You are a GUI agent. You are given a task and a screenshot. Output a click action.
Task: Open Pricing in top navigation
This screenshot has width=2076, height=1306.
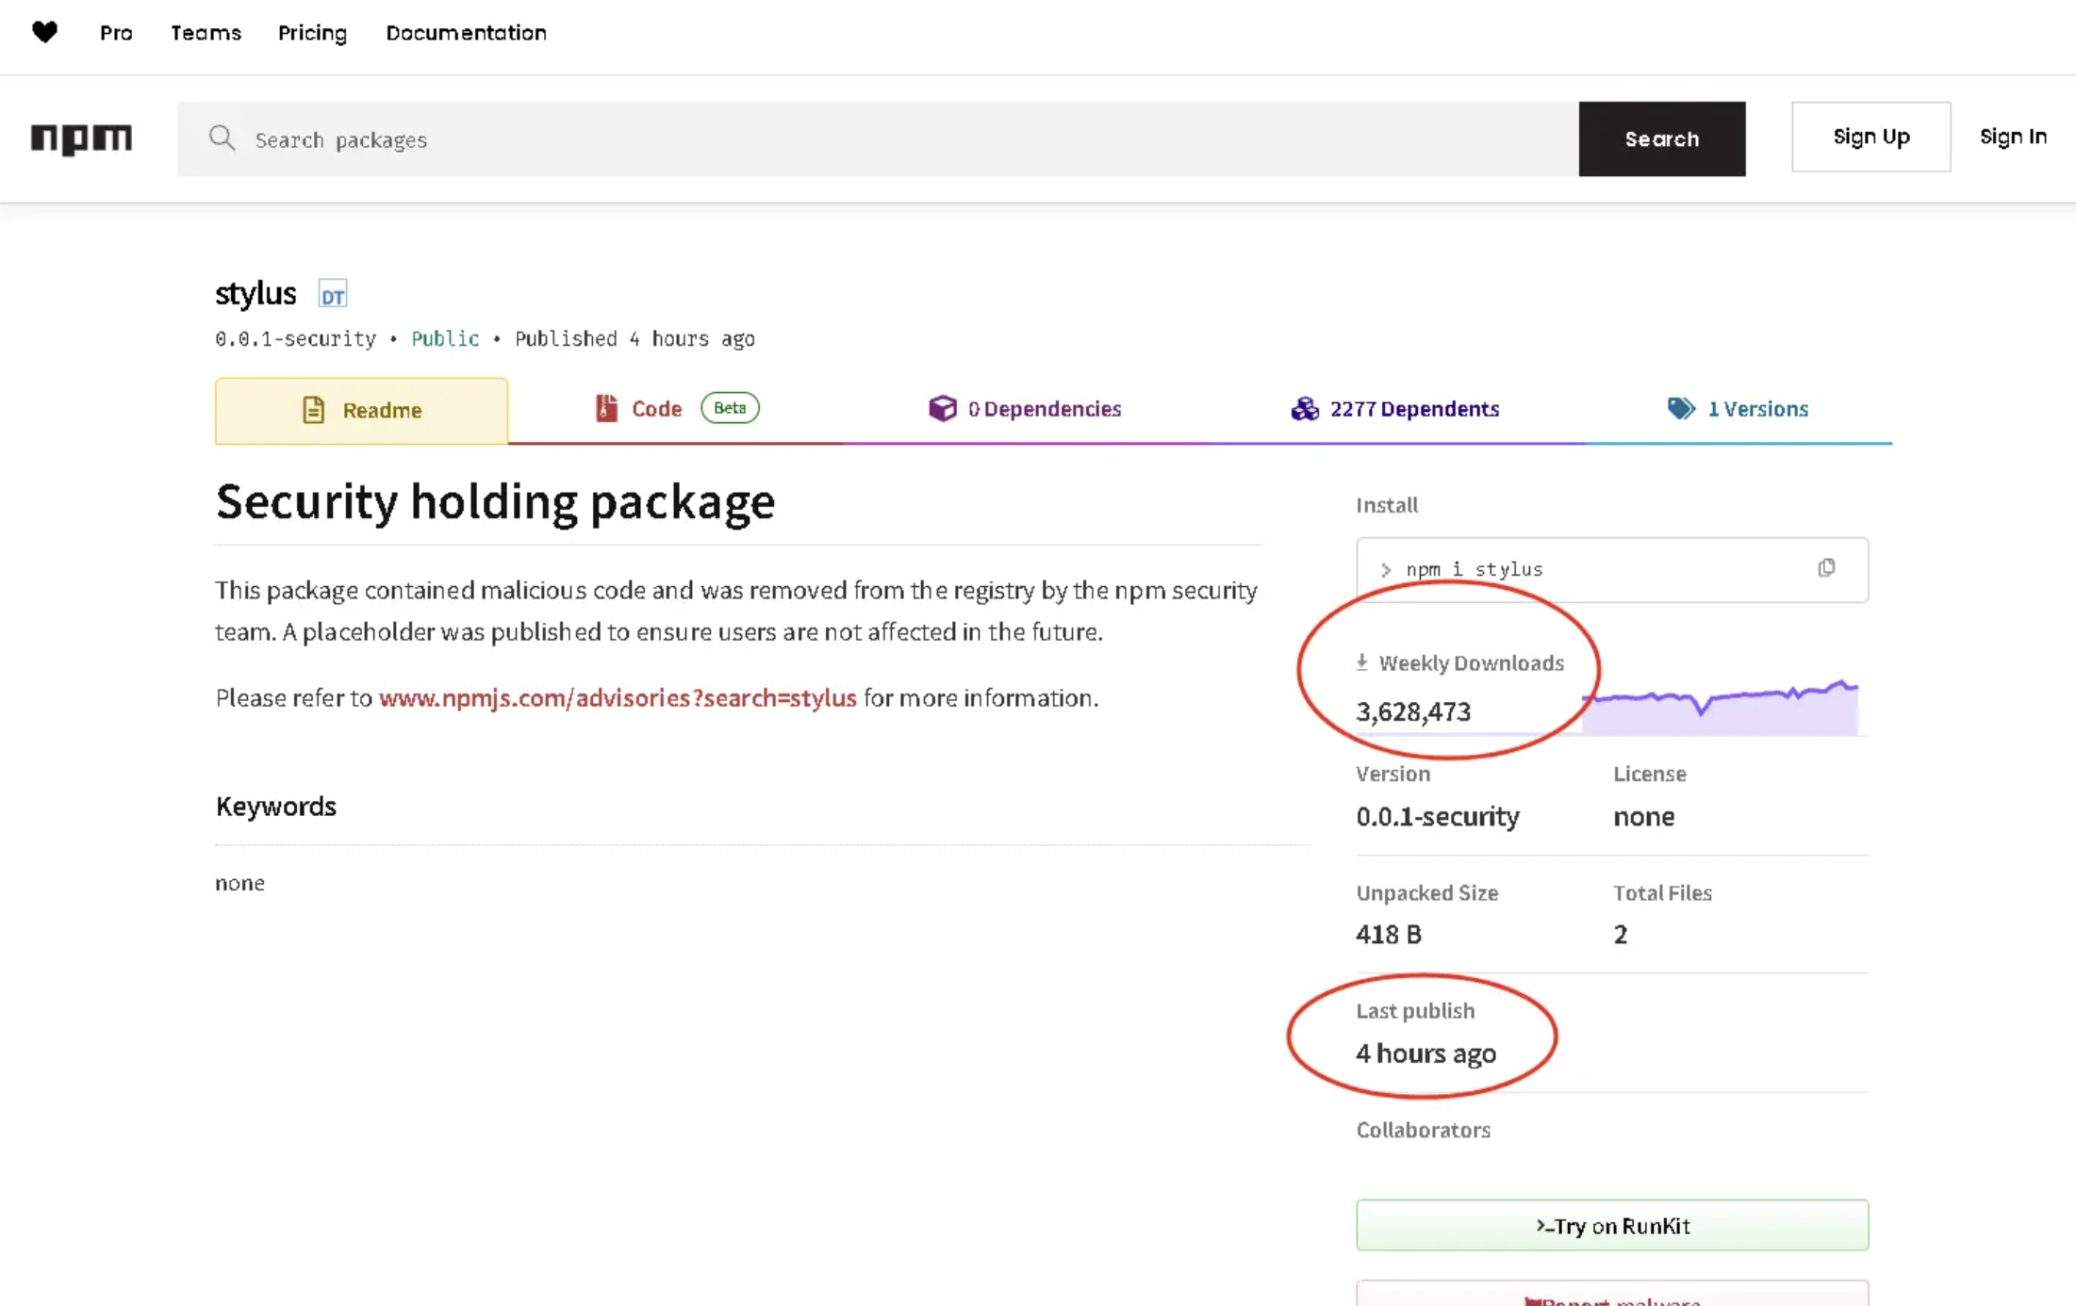[312, 33]
